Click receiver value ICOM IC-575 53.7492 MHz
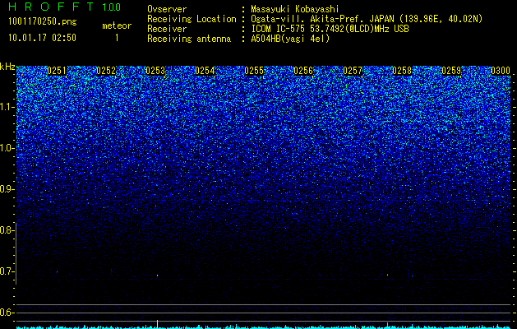Image resolution: width=517 pixels, height=329 pixels. click(x=330, y=29)
